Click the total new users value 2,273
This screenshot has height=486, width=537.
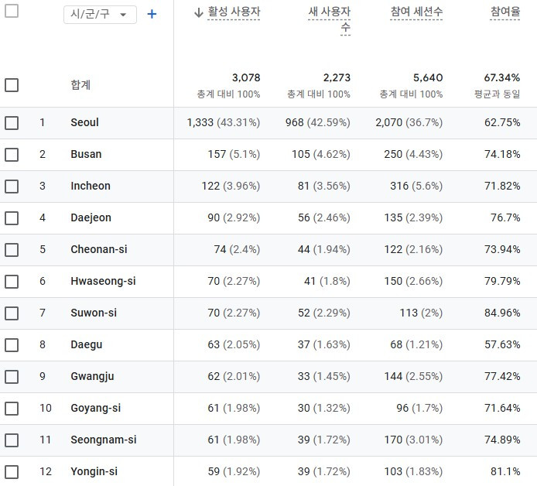(x=337, y=77)
